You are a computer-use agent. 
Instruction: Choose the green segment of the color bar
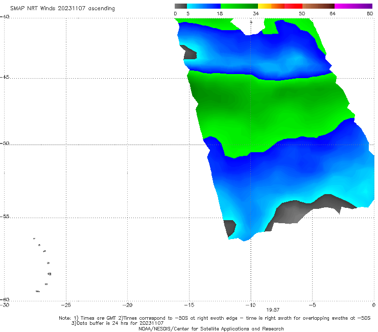pos(239,6)
